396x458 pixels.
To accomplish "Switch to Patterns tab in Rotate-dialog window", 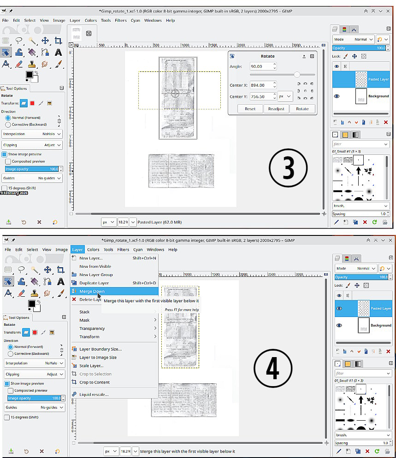I will (345, 135).
